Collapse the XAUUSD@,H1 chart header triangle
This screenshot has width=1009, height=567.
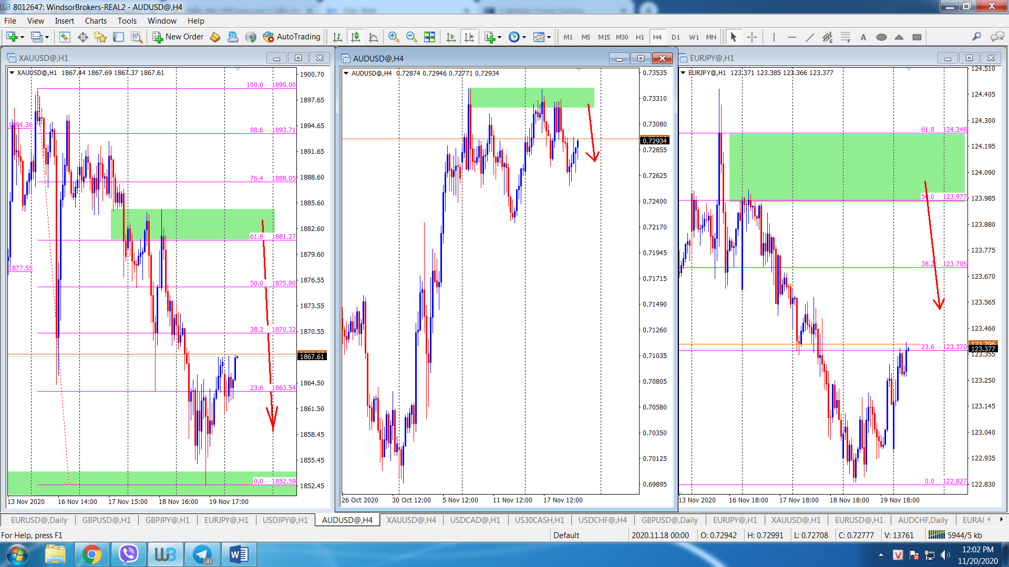click(x=12, y=73)
